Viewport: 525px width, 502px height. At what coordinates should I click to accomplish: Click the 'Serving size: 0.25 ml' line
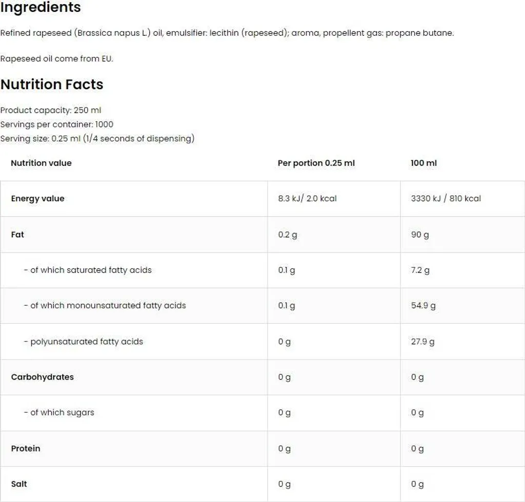[97, 138]
